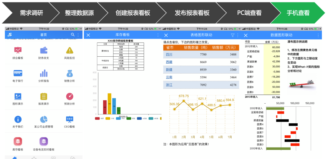This screenshot has height=159, width=327.
Task: Select the 需求调研 step
Action: click(31, 13)
